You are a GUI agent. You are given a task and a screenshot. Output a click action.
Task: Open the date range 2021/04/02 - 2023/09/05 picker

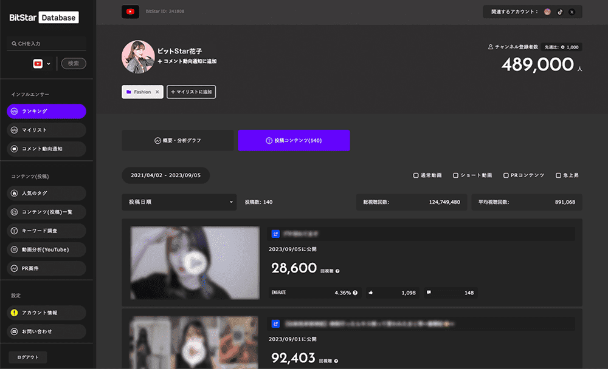click(165, 175)
